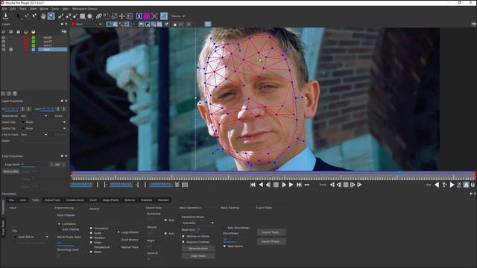Toggle the Show planar Grid icon

pos(130,16)
